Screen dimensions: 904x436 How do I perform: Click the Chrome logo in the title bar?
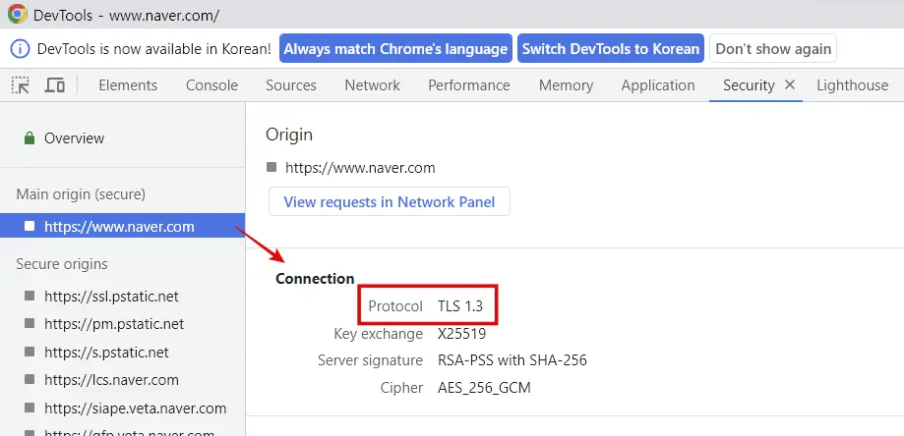tap(18, 13)
